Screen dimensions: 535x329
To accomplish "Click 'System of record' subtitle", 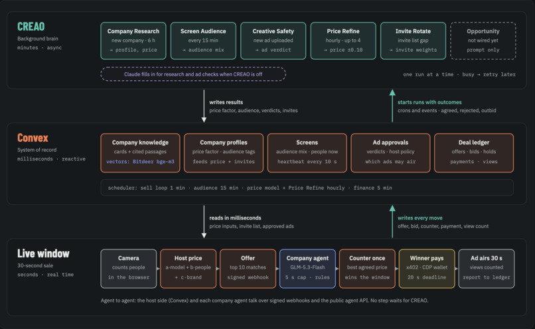I will coord(37,150).
